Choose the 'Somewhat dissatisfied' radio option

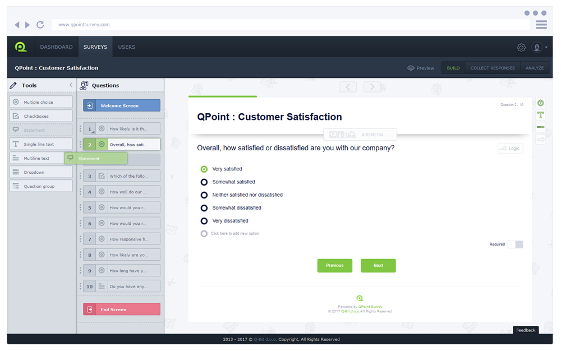pos(204,207)
